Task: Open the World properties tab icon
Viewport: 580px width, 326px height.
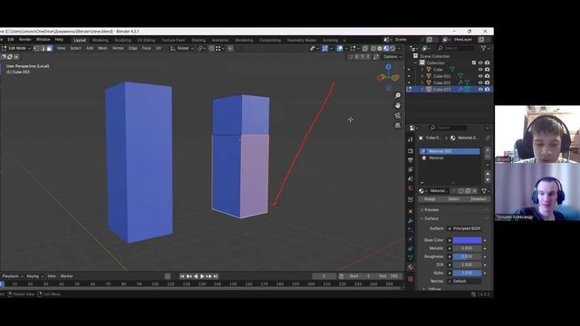Action: (411, 188)
